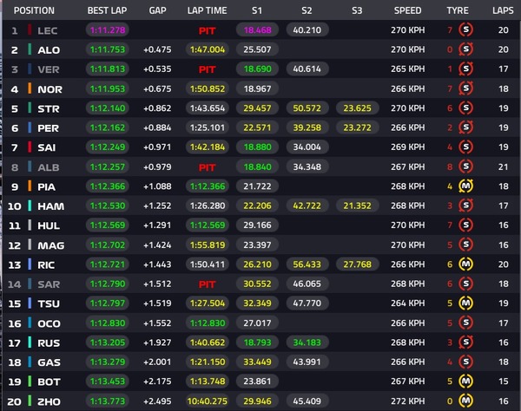Click LEC's purple best lap time 1:11.278
Image resolution: width=521 pixels, height=411 pixels.
(109, 30)
